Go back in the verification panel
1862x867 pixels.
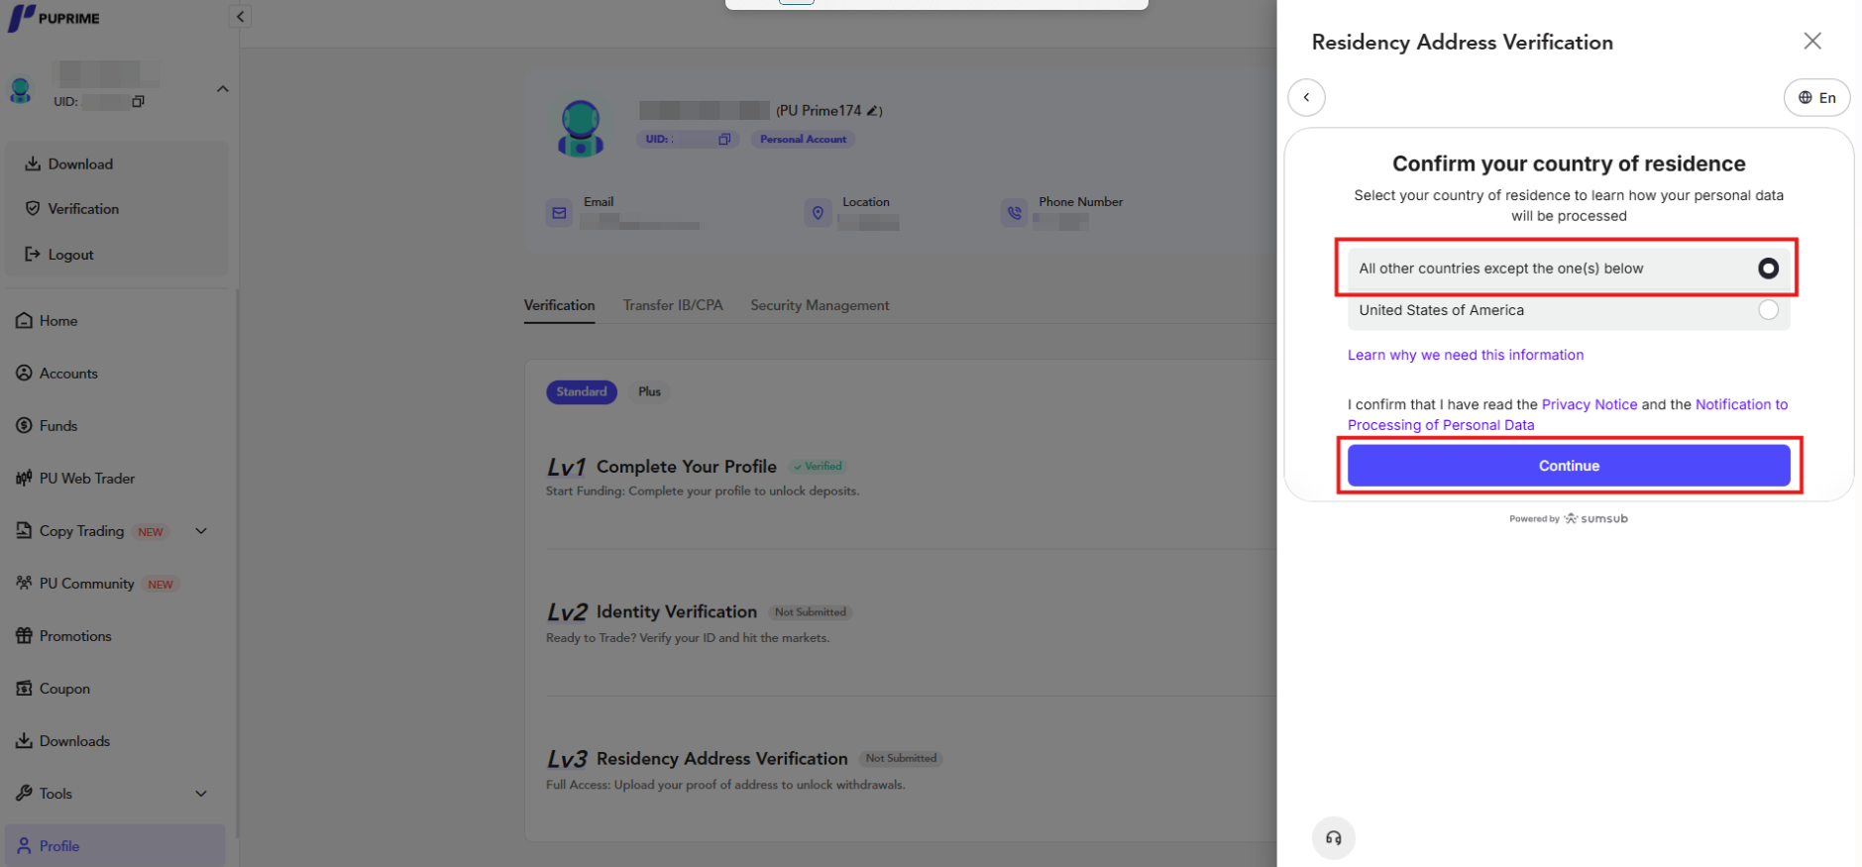click(1306, 97)
